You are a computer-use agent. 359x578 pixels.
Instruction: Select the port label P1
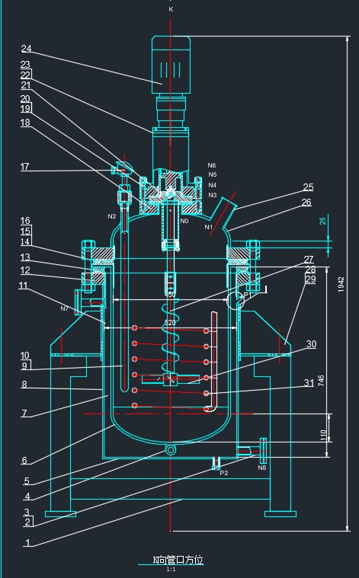(x=247, y=295)
